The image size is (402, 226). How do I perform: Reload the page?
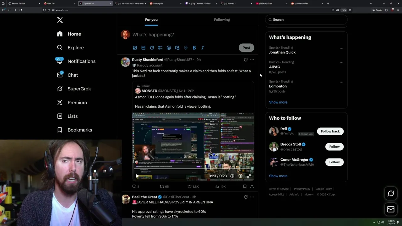[x=21, y=10]
